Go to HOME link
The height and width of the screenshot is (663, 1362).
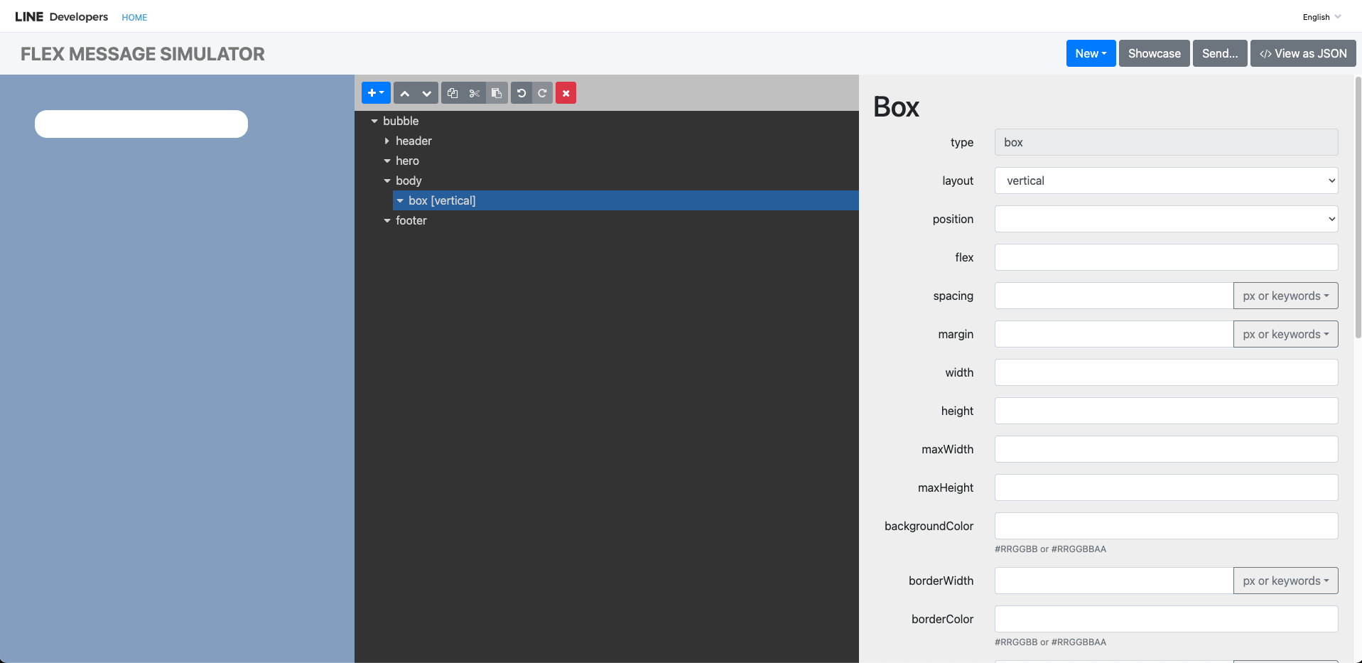pyautogui.click(x=134, y=18)
